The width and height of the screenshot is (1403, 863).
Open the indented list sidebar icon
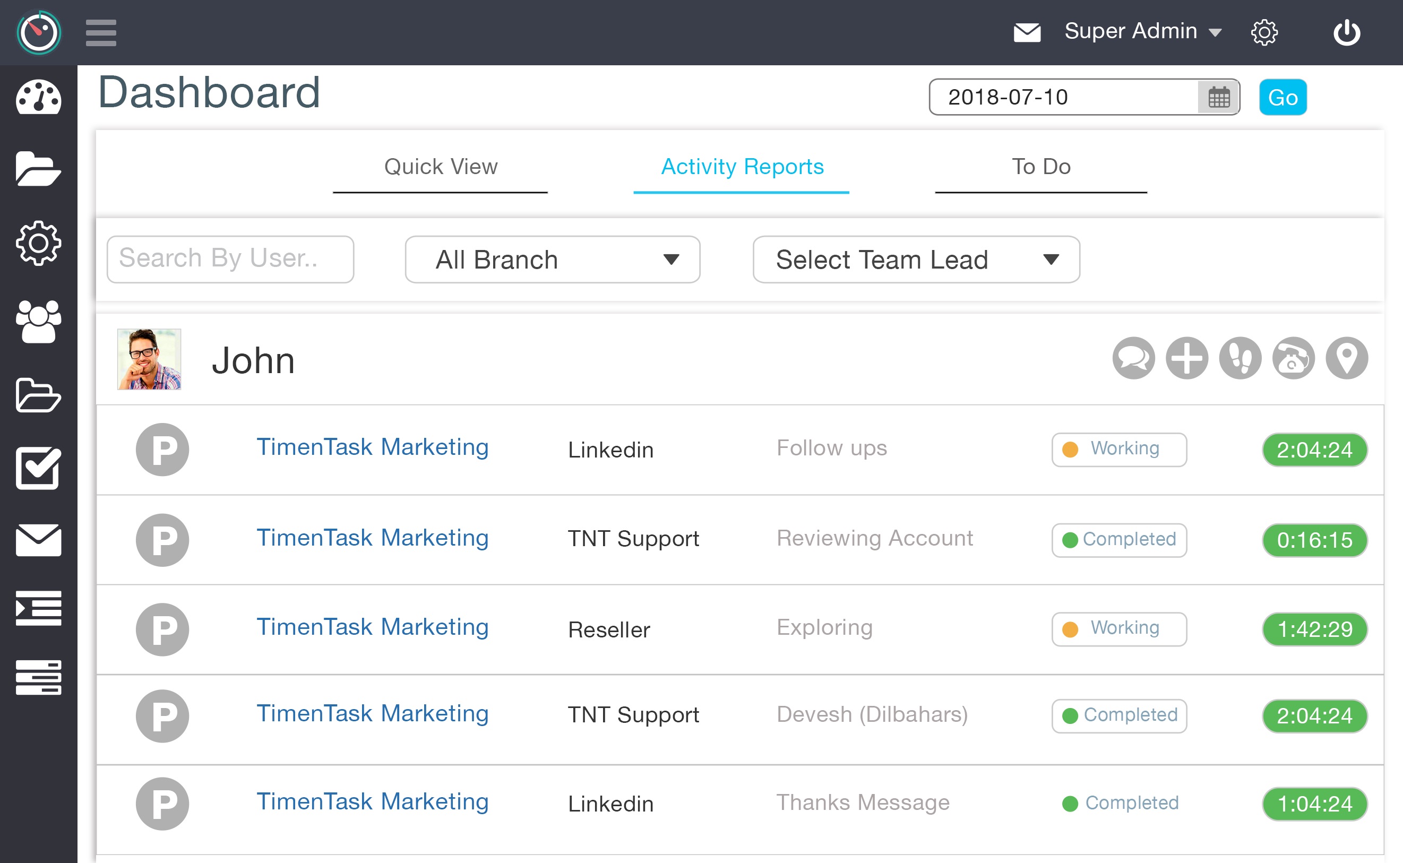tap(39, 608)
